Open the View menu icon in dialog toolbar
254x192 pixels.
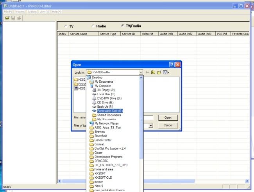[166, 72]
